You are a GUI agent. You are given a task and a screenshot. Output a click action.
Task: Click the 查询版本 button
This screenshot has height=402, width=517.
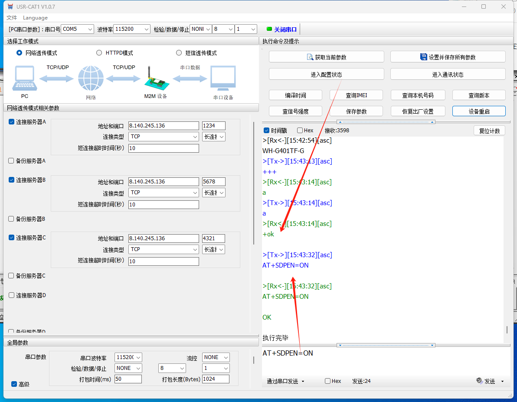click(479, 95)
